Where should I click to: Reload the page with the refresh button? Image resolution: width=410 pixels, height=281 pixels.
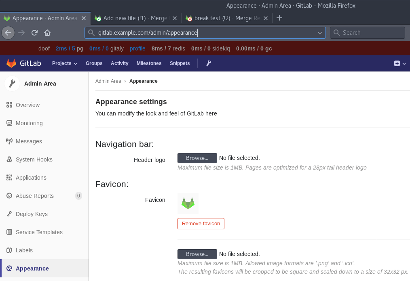pyautogui.click(x=34, y=33)
